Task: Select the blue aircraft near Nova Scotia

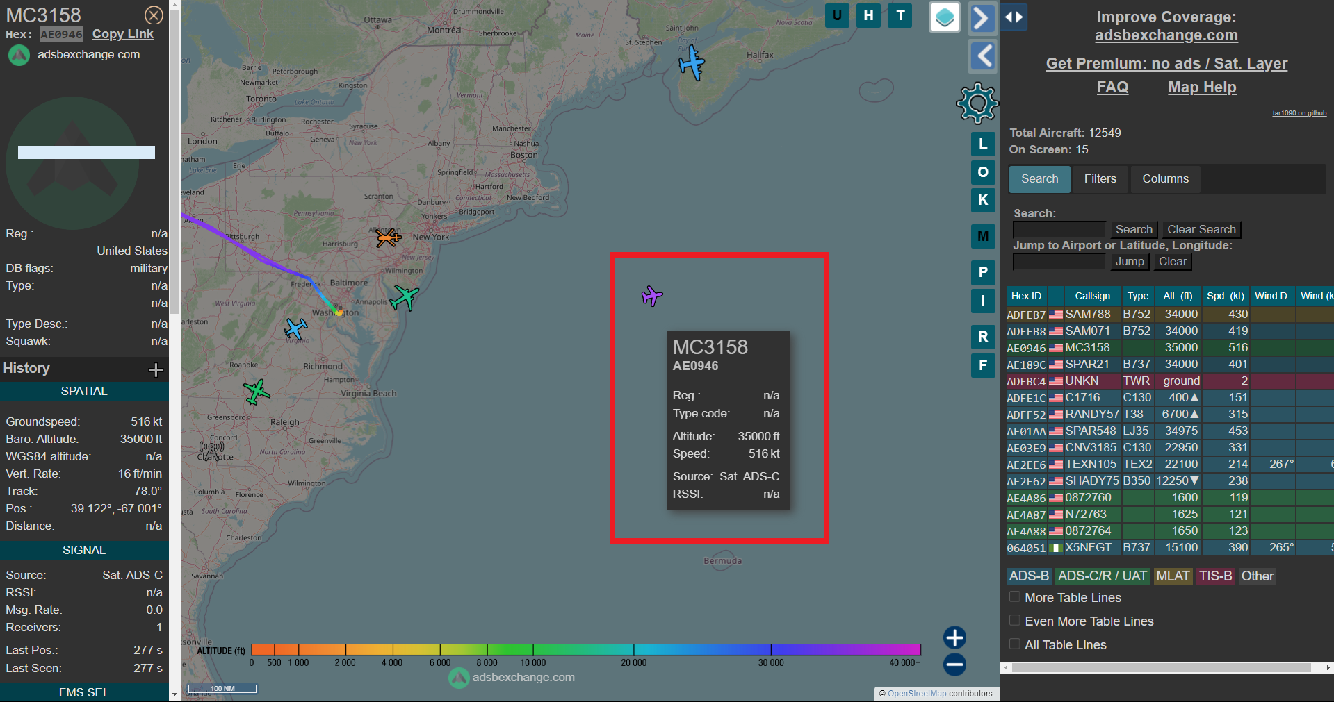Action: pyautogui.click(x=692, y=63)
